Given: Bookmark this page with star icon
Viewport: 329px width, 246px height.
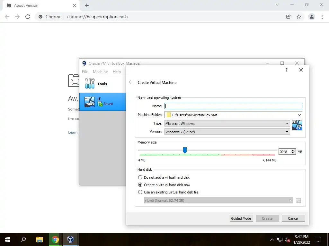Looking at the screenshot, I should 299,17.
